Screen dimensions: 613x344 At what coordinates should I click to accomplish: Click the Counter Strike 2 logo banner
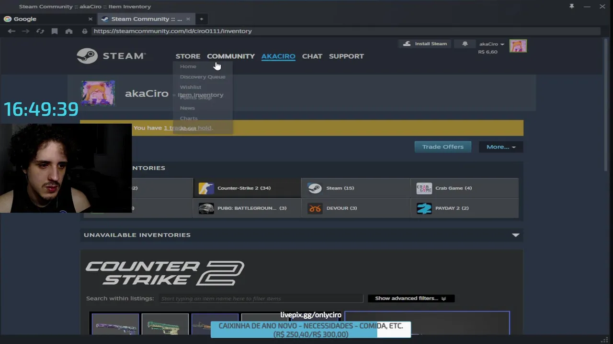tap(164, 273)
